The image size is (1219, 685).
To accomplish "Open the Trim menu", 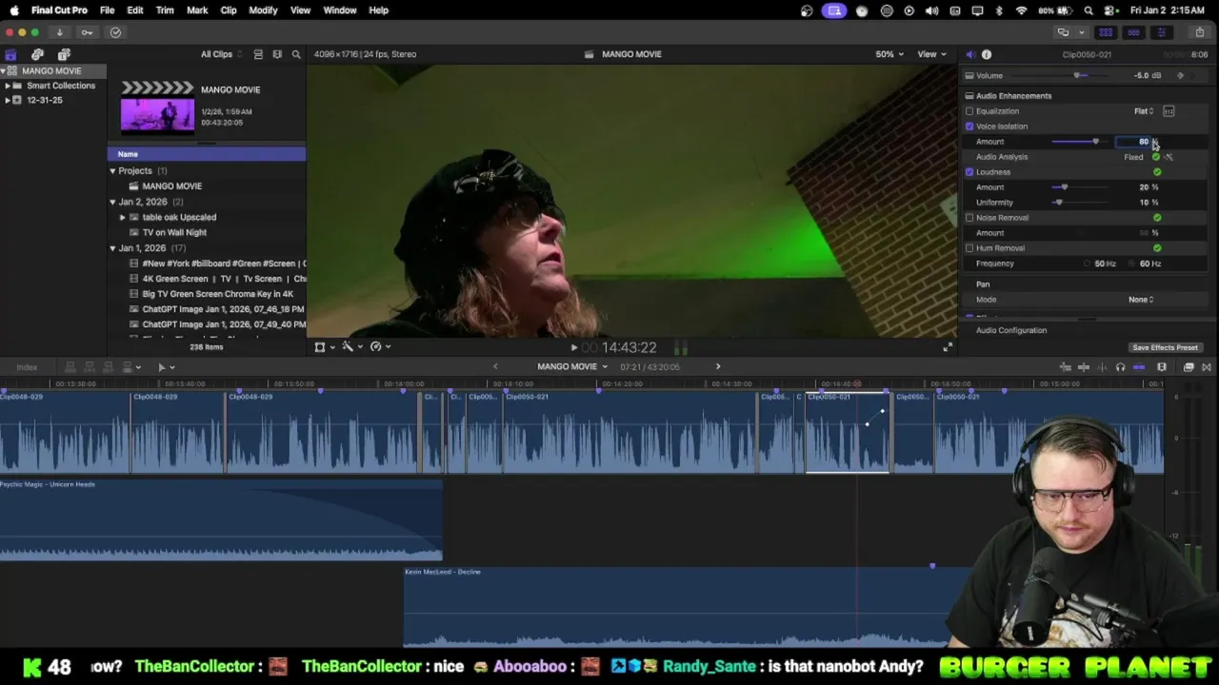I will pyautogui.click(x=165, y=10).
